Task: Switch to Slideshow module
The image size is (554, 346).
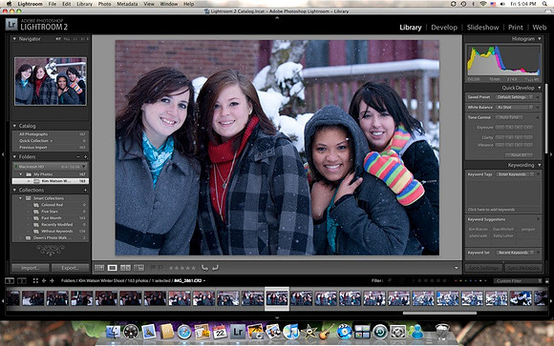Action: pyautogui.click(x=482, y=27)
